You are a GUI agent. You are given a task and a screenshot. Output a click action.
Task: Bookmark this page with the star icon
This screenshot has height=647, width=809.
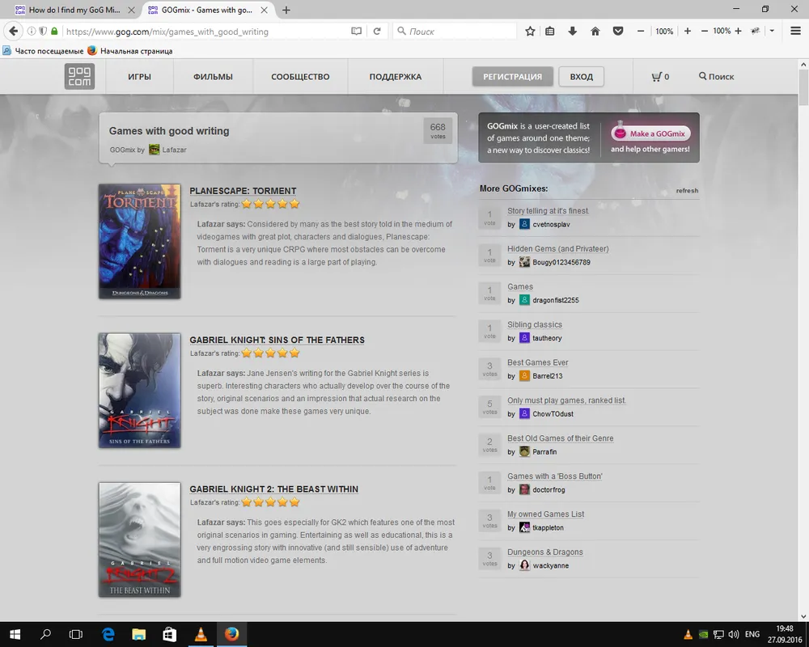(530, 32)
